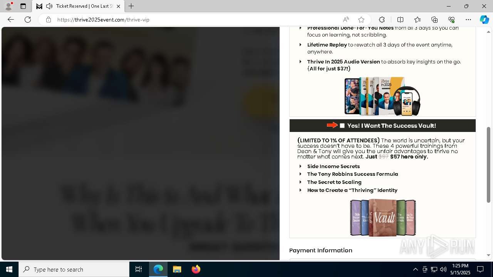Click the address bar URL
Image resolution: width=493 pixels, height=277 pixels.
(x=103, y=20)
